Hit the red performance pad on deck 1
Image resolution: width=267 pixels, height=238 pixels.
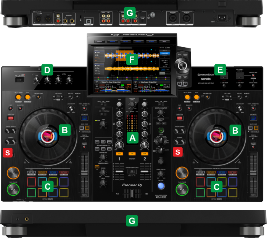pyautogui.click(x=32, y=182)
